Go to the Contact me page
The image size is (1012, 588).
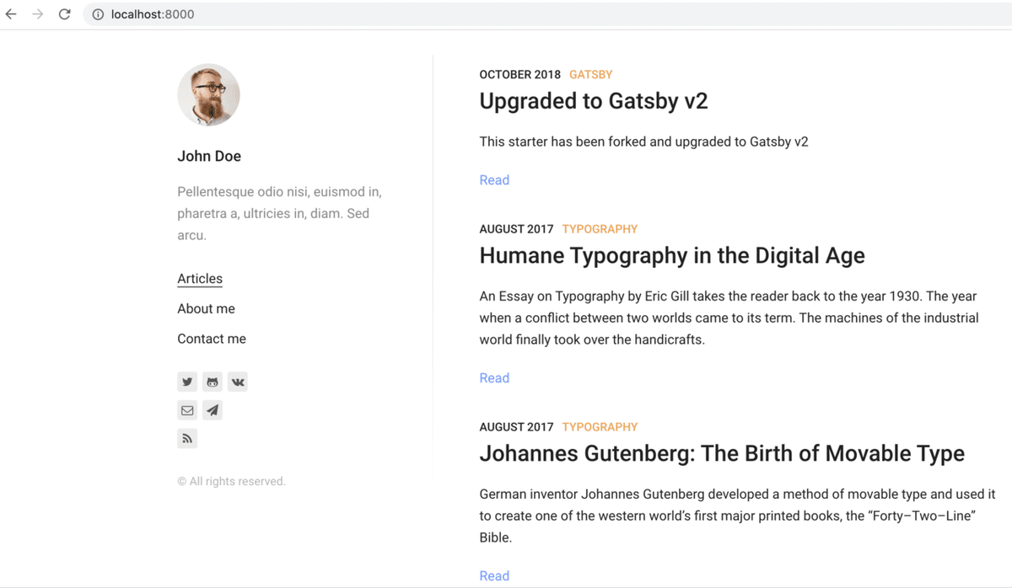pyautogui.click(x=212, y=339)
